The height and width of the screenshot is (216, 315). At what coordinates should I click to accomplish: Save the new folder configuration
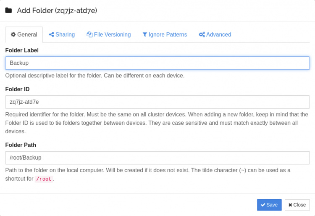click(x=269, y=205)
